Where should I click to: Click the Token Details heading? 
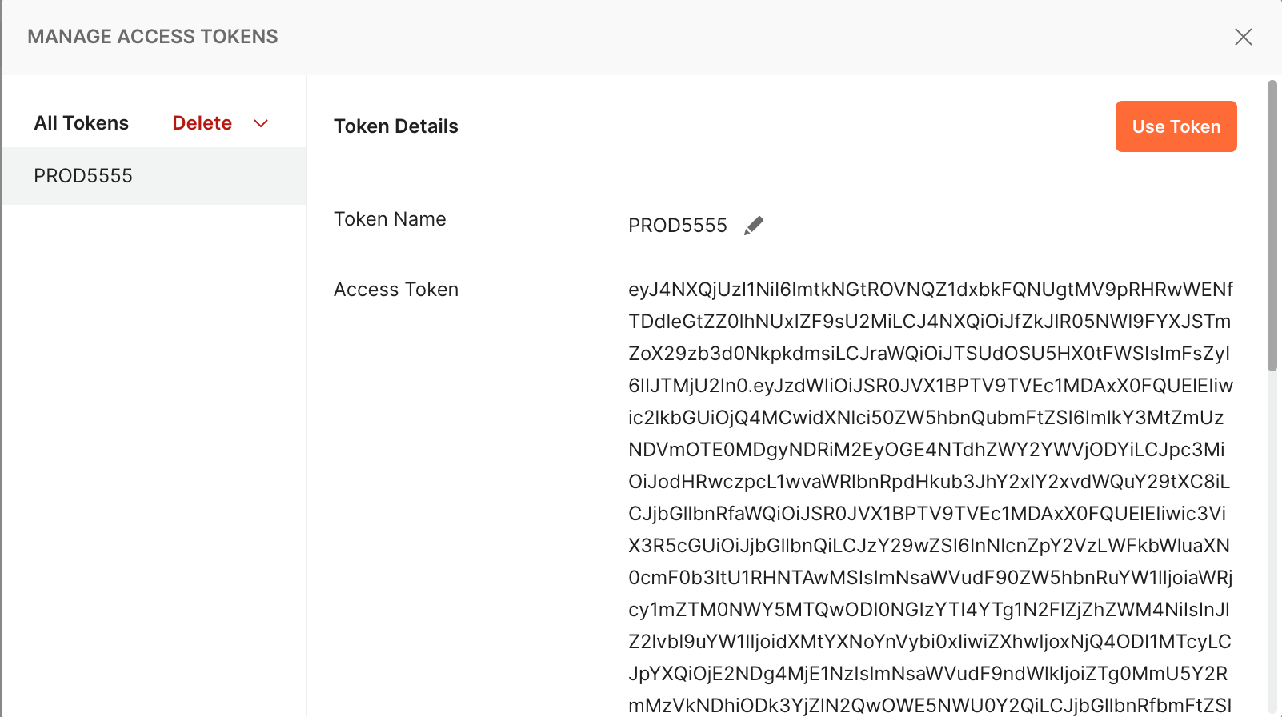coord(396,126)
